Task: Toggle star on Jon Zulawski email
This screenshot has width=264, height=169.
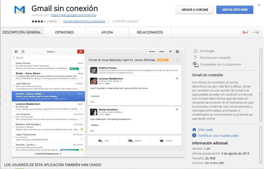Action: [x=82, y=119]
